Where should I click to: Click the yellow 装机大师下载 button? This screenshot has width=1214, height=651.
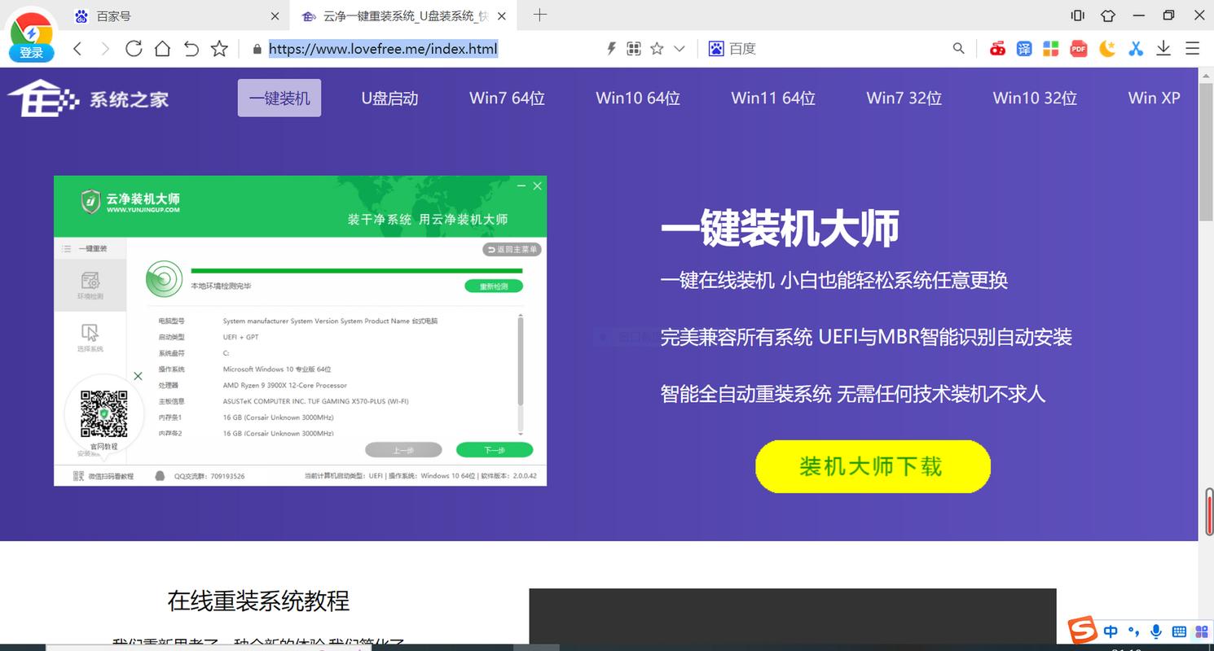[x=873, y=466]
